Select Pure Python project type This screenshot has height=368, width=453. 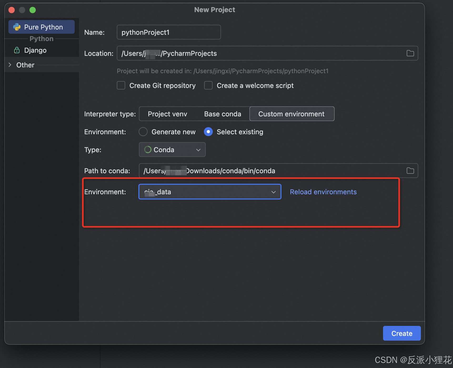[x=42, y=27]
